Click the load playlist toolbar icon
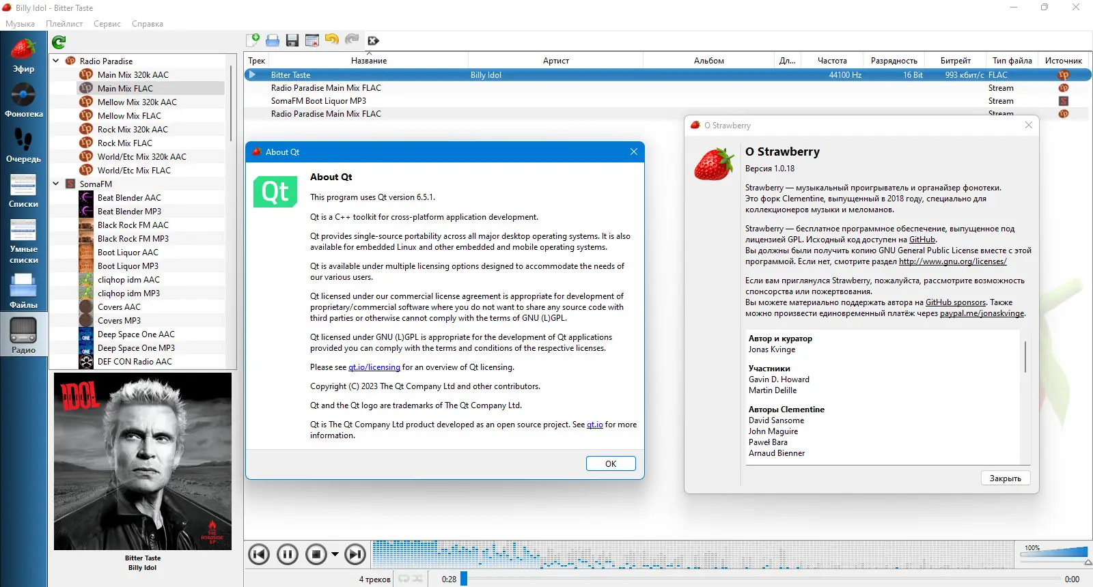Screen dimensions: 1093x587 [x=273, y=40]
